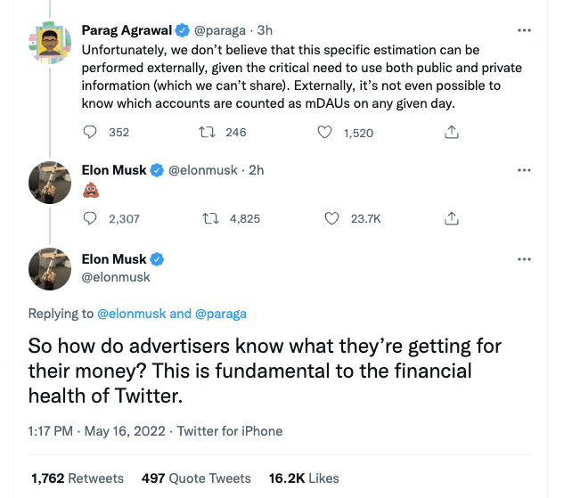Reply to Parag Agrawal's tweet
564x498 pixels.
click(90, 132)
